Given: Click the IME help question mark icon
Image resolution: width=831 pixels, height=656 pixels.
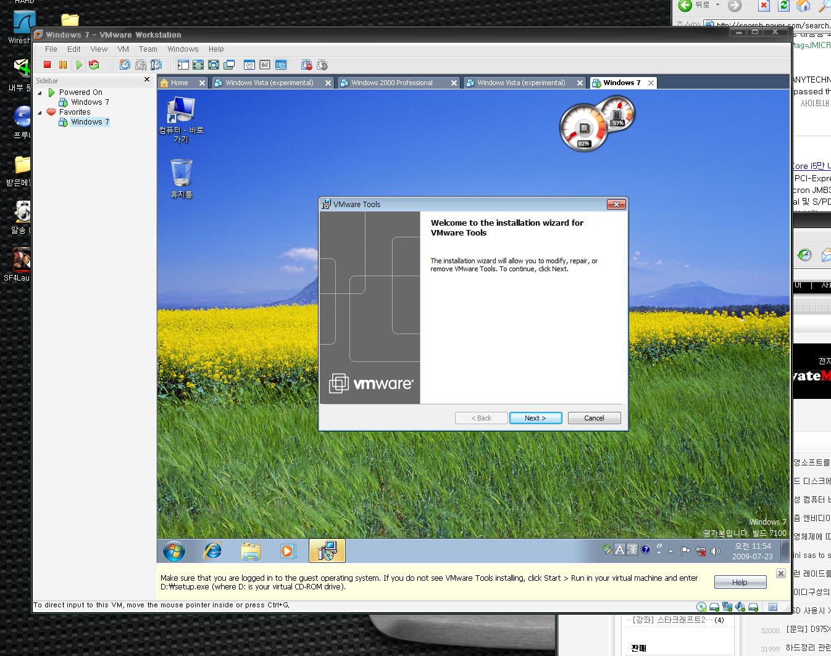Looking at the screenshot, I should tap(646, 549).
